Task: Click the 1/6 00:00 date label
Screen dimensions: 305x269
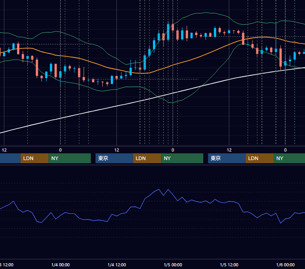Action: (x=285, y=265)
